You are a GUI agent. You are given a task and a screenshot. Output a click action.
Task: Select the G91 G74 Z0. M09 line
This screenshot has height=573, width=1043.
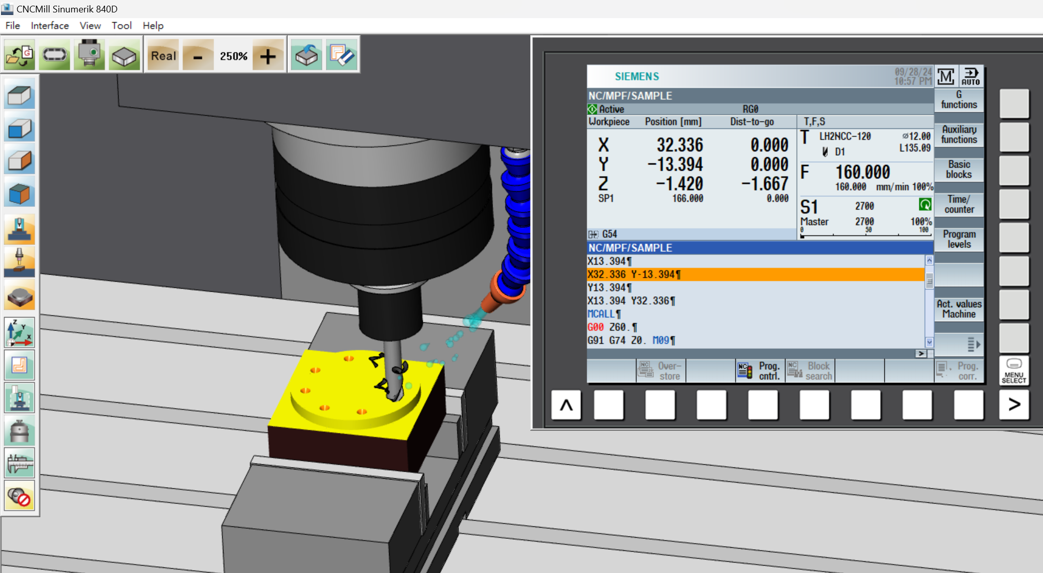(x=756, y=340)
